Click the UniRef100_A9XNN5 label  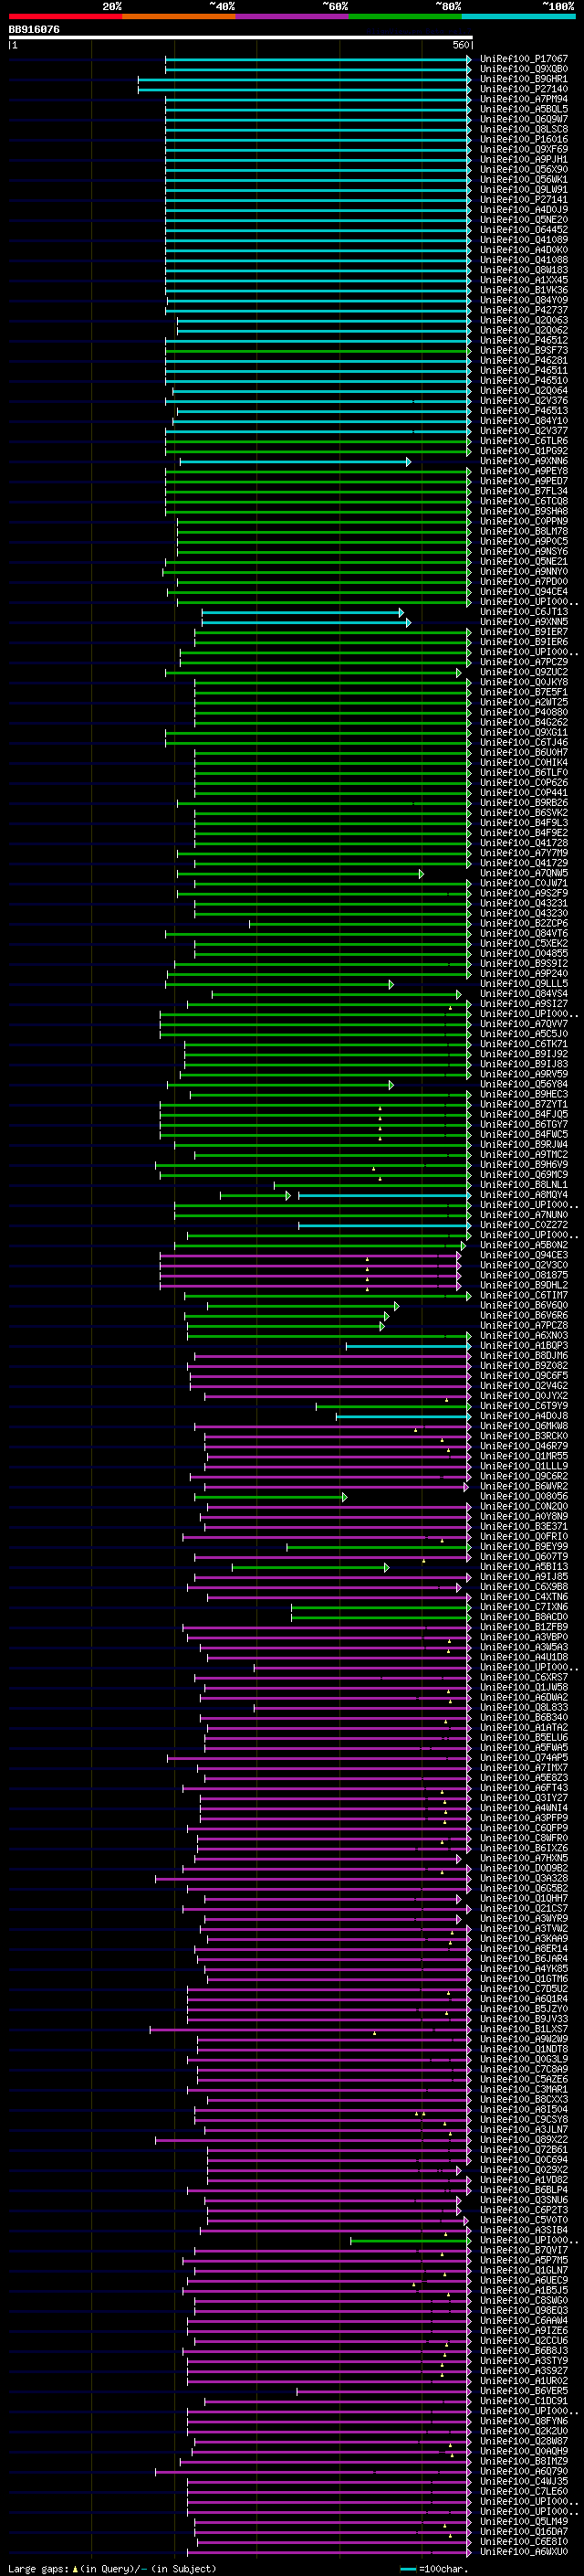[524, 622]
